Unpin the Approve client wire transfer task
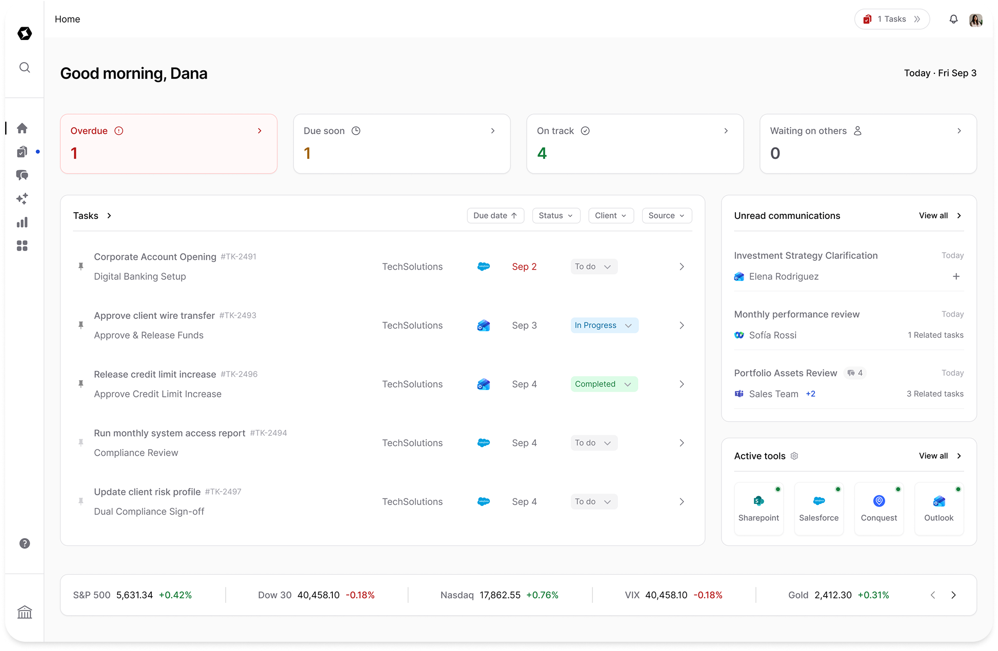Image resolution: width=998 pixels, height=651 pixels. pyautogui.click(x=81, y=325)
